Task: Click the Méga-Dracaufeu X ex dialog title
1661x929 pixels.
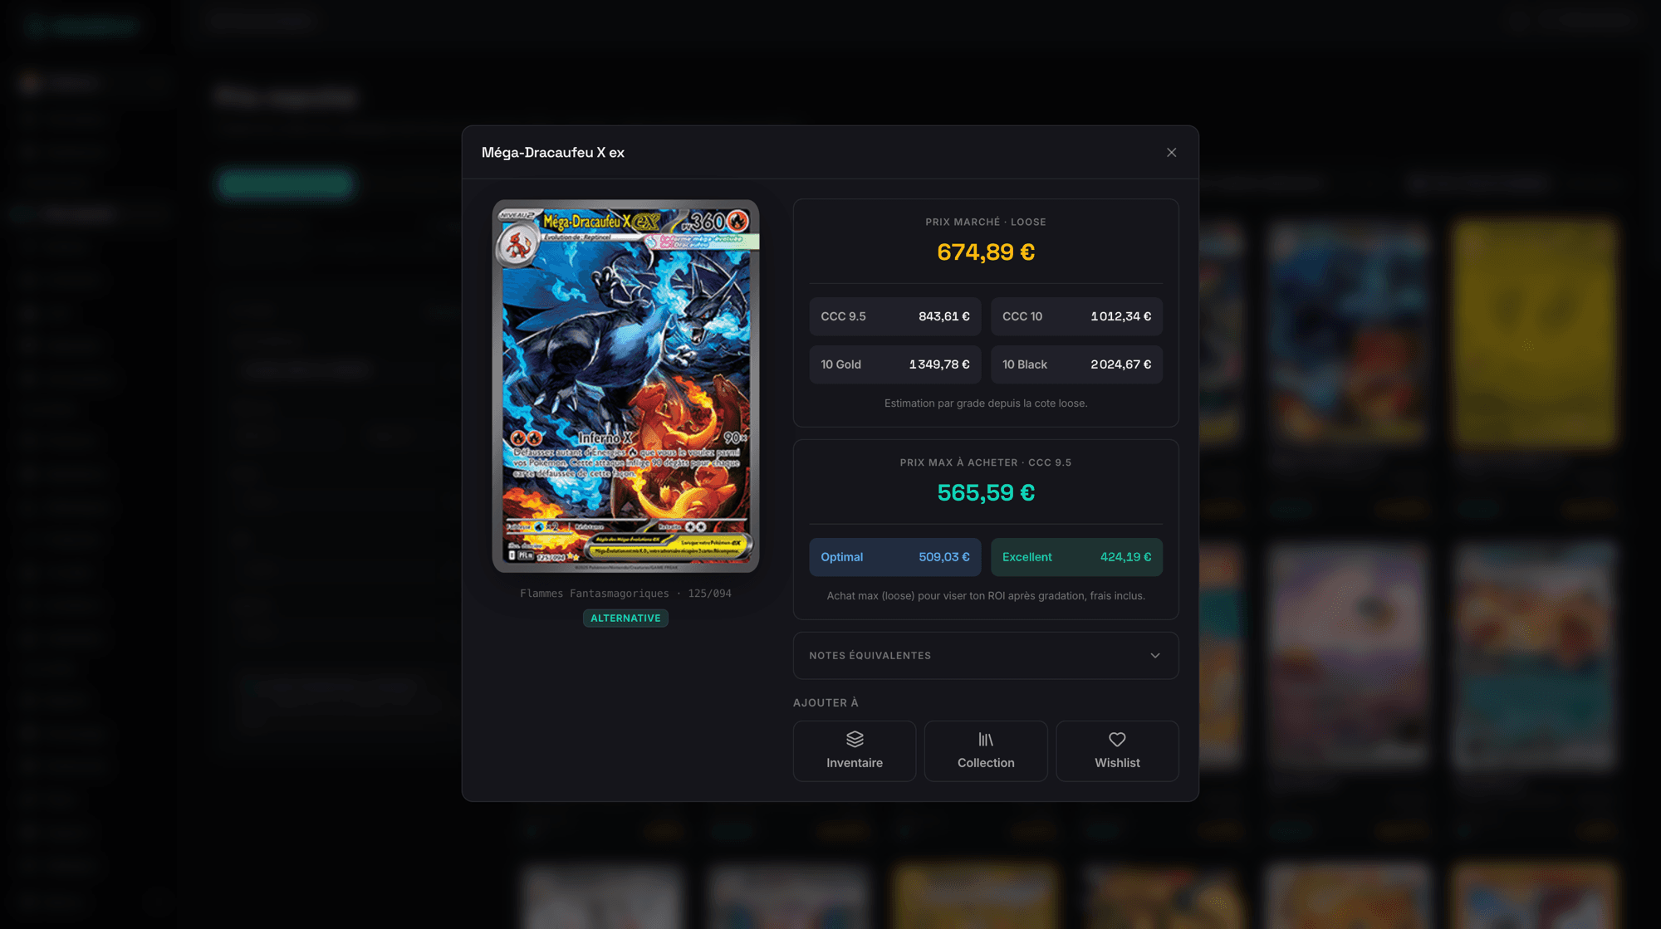Action: click(553, 153)
